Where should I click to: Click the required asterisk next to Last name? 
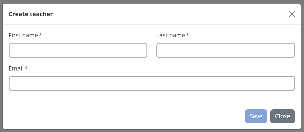(187, 35)
